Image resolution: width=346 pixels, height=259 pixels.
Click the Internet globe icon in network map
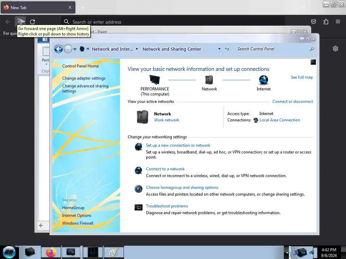click(x=264, y=80)
